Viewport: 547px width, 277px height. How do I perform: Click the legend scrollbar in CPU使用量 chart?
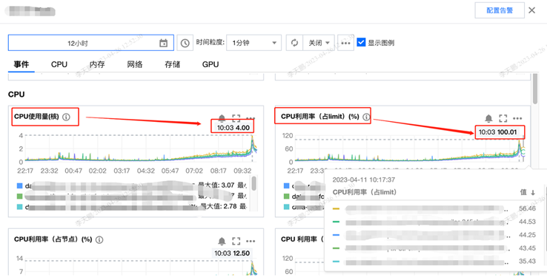[254, 183]
